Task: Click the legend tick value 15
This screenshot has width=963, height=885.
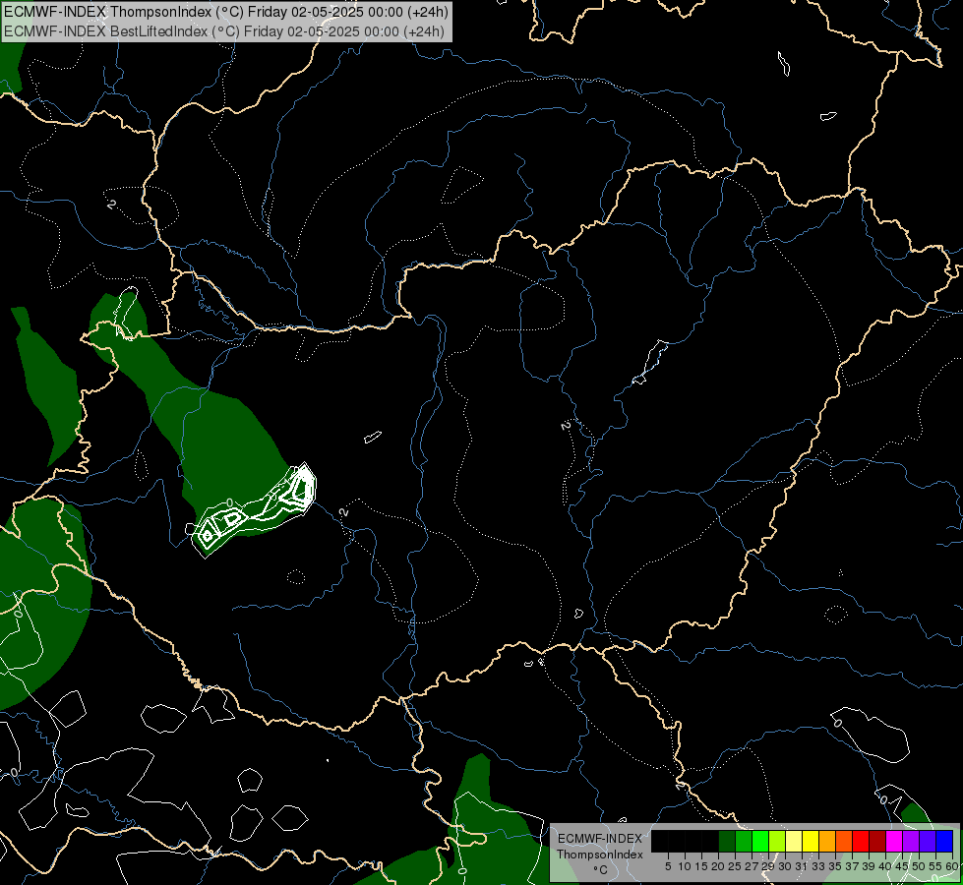Action: click(701, 866)
